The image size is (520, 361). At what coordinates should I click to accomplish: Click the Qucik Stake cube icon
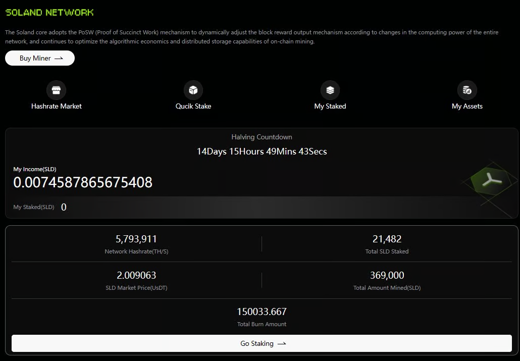pos(193,90)
